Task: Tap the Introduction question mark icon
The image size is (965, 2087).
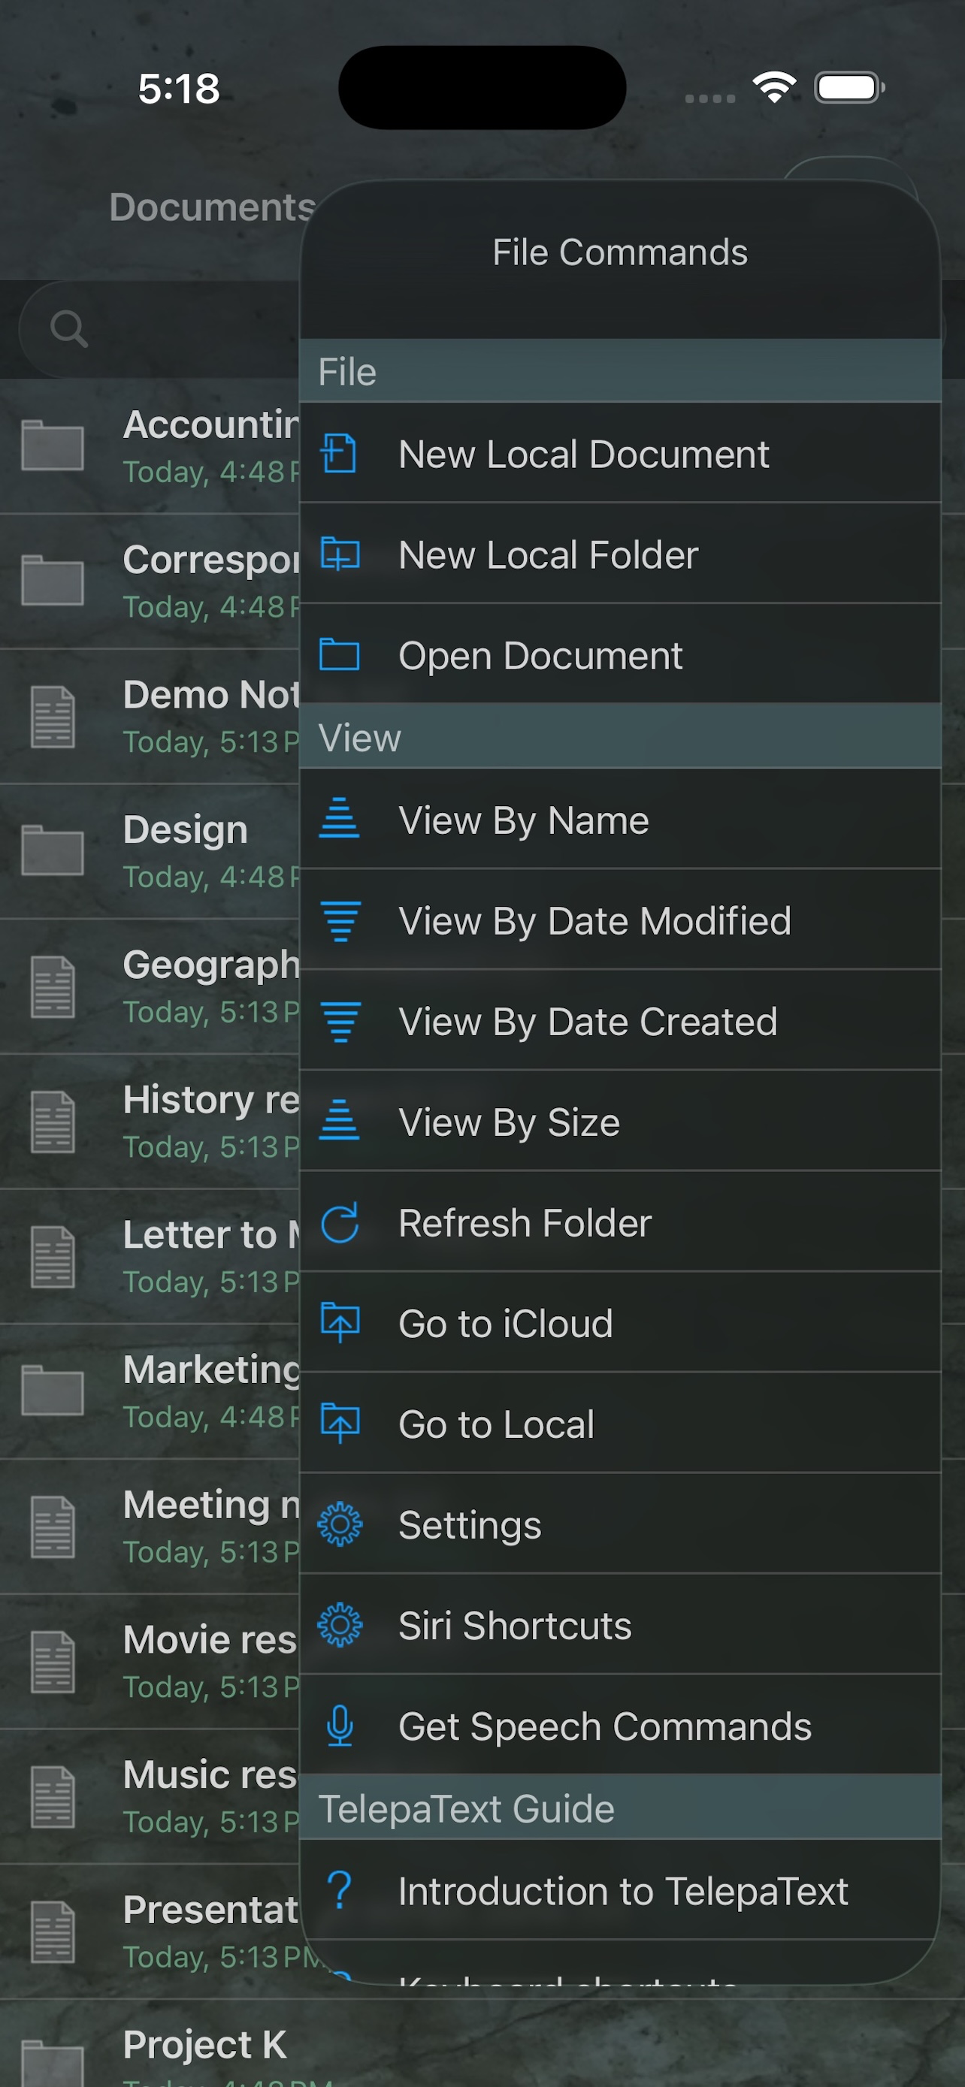Action: pos(340,1890)
